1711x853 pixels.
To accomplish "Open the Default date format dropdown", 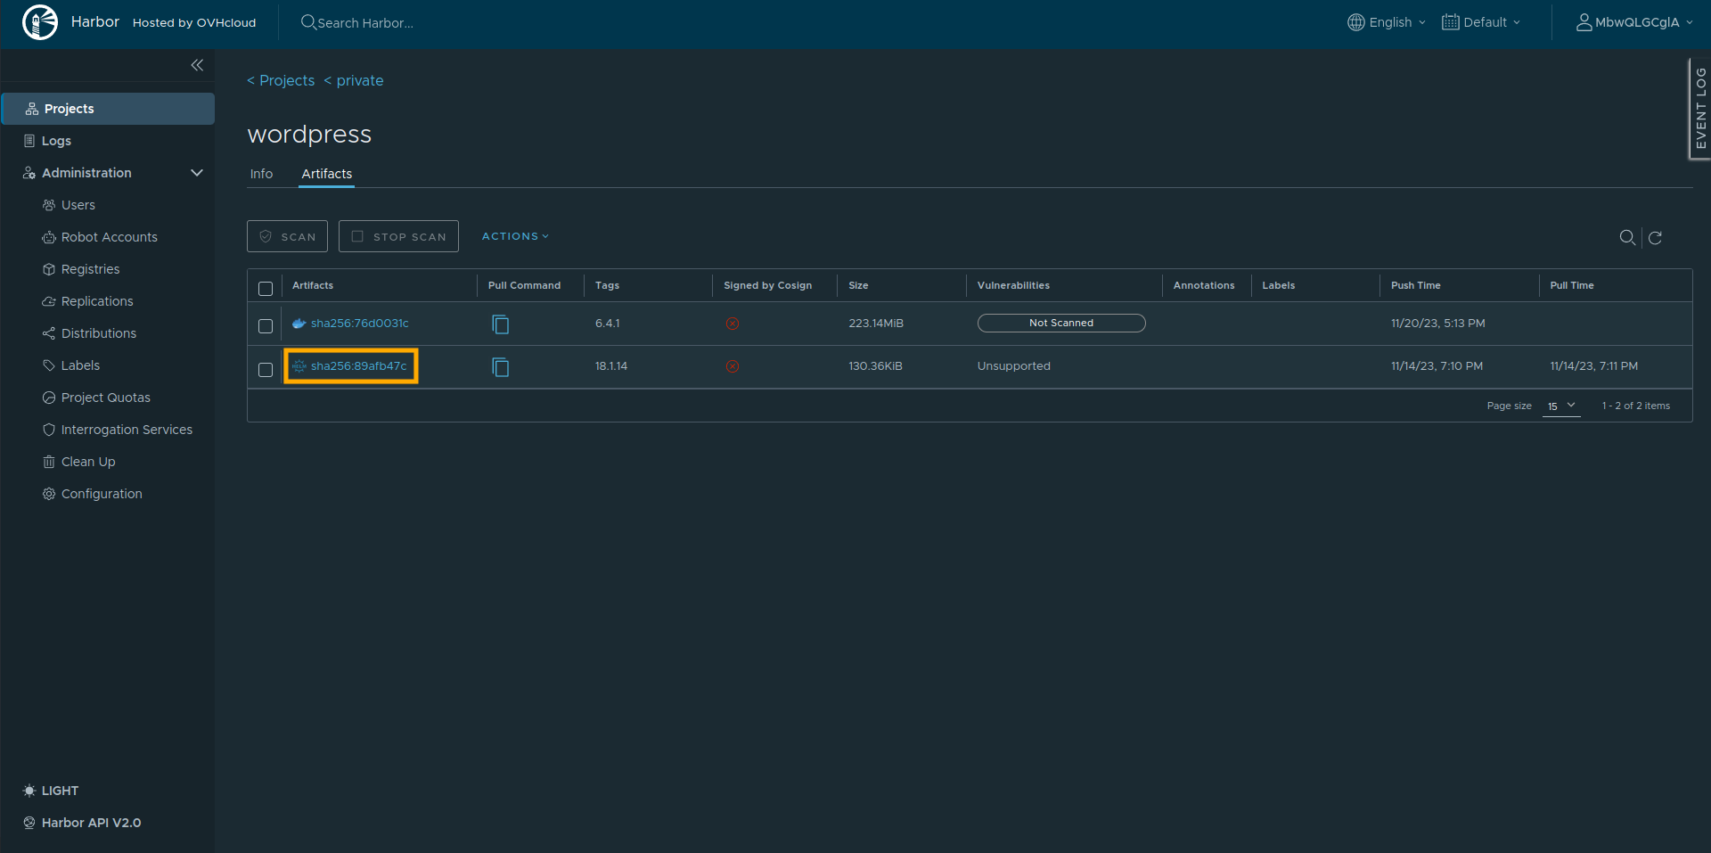I will [x=1481, y=22].
